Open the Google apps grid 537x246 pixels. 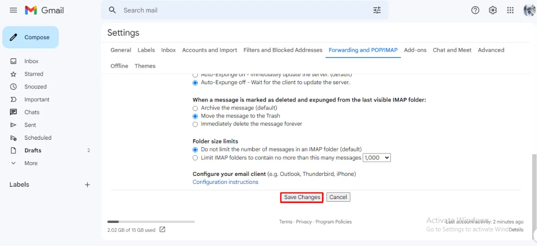(510, 10)
